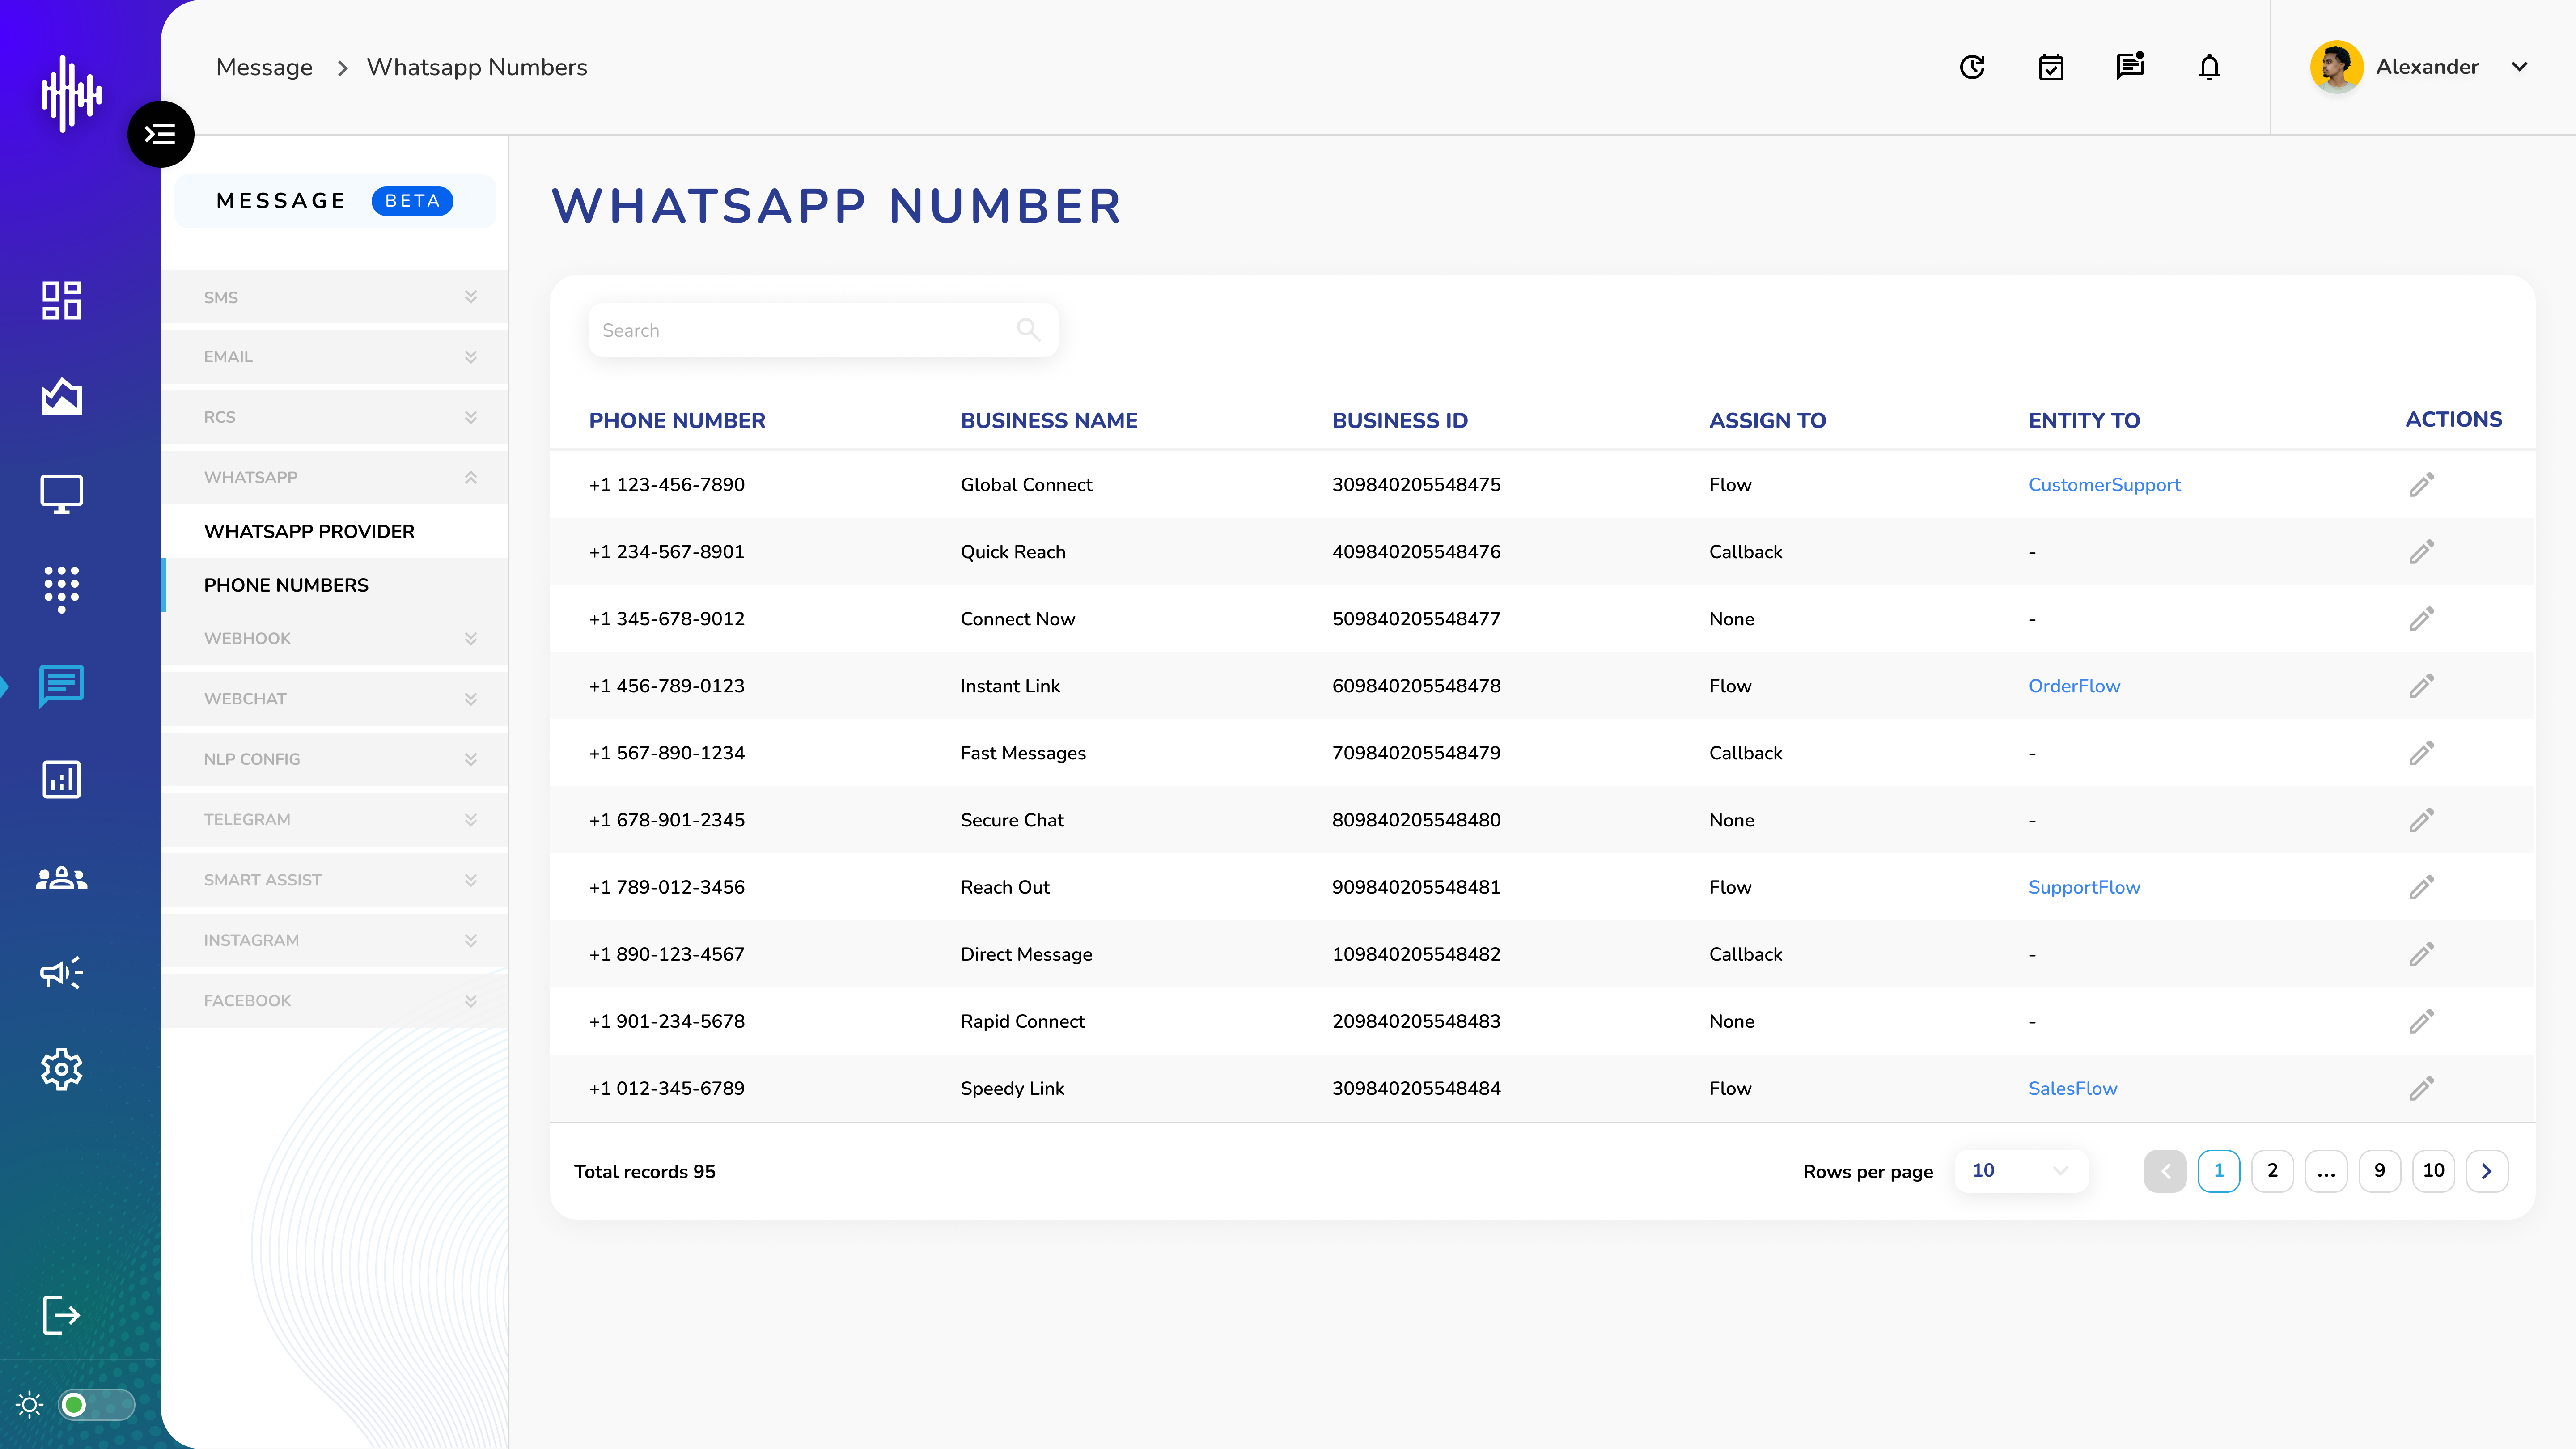Collapse the sidebar menu toggle button
Screen dimensions: 2576x1449
click(160, 134)
